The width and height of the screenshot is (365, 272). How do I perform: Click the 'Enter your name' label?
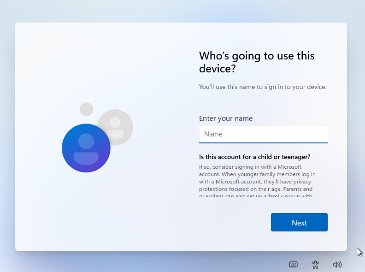(226, 118)
